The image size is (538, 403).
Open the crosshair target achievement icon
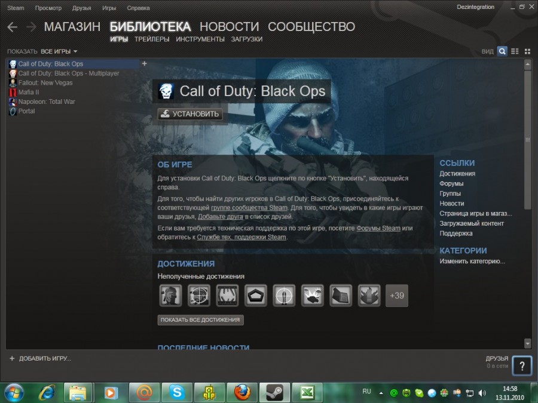pos(199,296)
